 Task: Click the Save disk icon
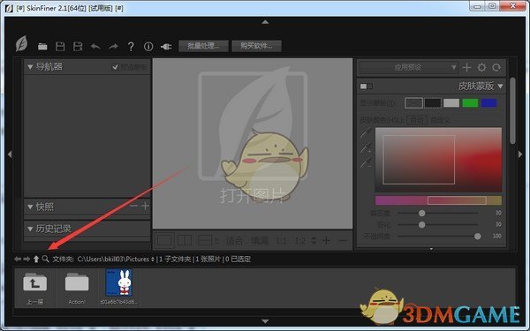click(x=60, y=47)
